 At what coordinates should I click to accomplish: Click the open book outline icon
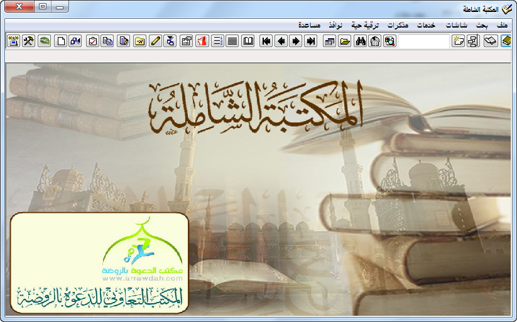[x=248, y=41]
